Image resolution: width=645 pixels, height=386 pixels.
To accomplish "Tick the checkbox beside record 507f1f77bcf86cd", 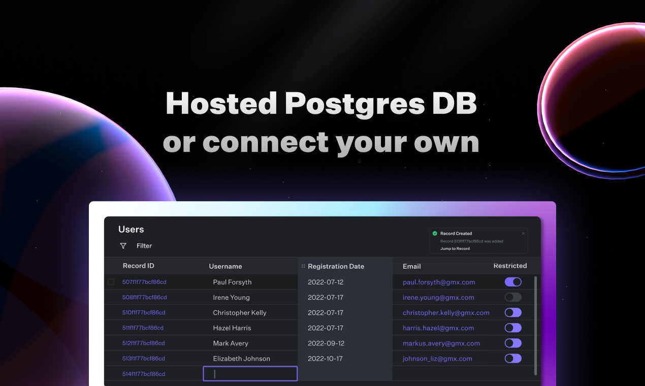I will (x=111, y=282).
